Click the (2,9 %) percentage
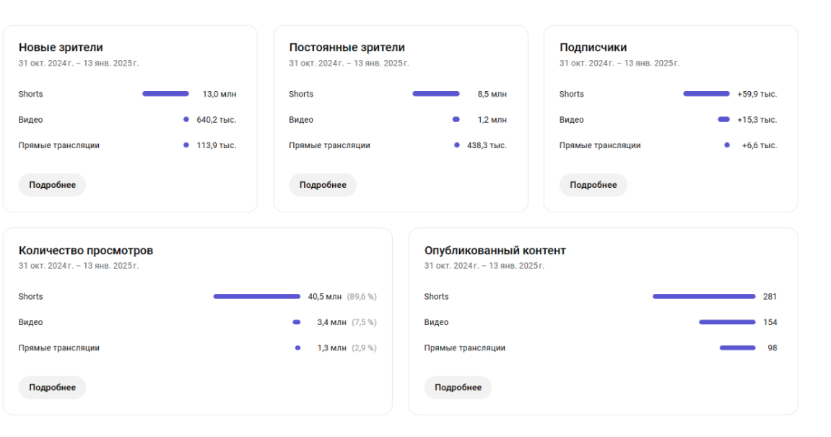The height and width of the screenshot is (437, 831). pos(364,348)
